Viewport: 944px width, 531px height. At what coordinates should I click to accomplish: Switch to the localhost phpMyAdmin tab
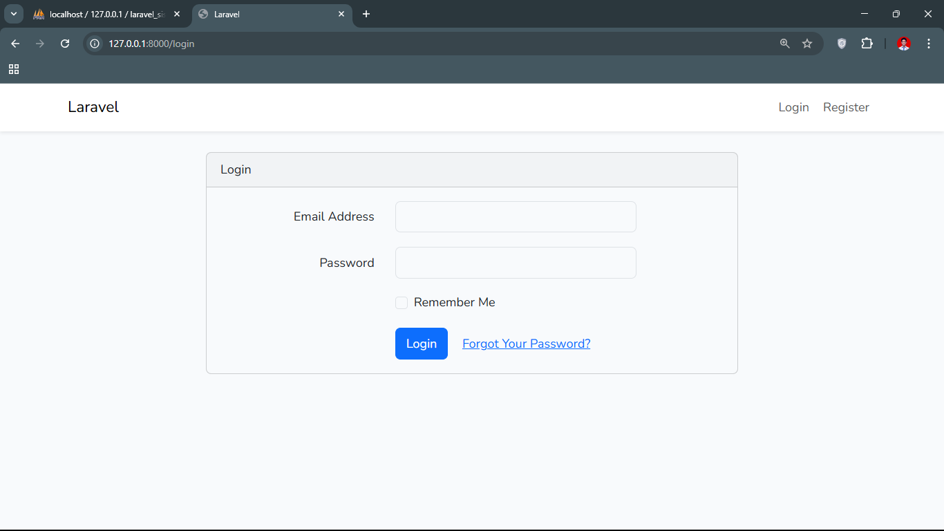104,14
